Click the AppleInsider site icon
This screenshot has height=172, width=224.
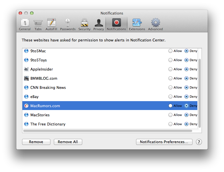pos(26,69)
